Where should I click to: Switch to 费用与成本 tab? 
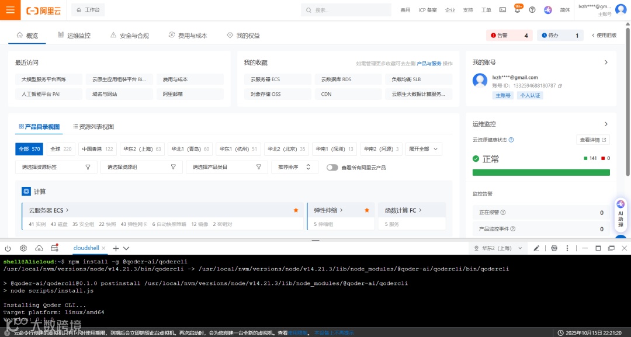188,36
